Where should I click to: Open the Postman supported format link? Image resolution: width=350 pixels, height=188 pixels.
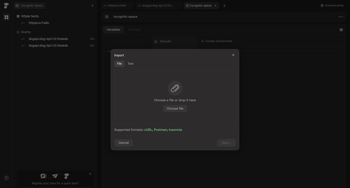click(x=160, y=130)
